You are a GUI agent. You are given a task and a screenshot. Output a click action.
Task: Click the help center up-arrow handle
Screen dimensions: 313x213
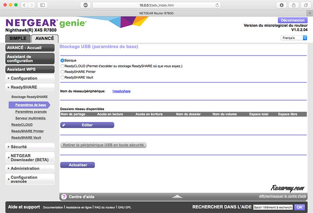(177, 197)
